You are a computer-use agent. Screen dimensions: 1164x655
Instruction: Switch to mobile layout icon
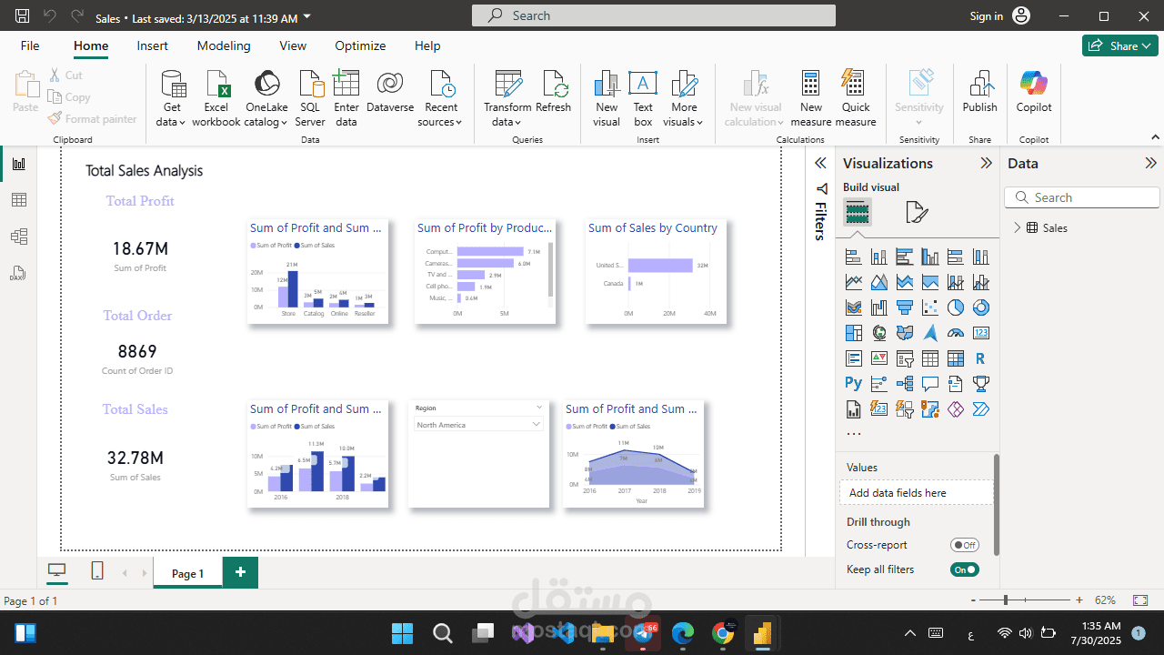97,571
